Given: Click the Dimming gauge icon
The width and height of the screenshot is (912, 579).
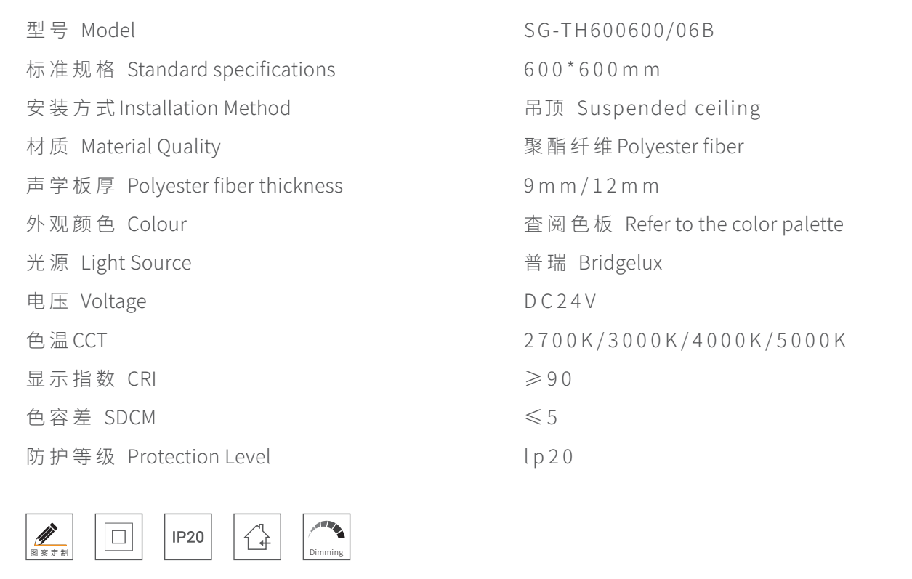Looking at the screenshot, I should tap(326, 536).
